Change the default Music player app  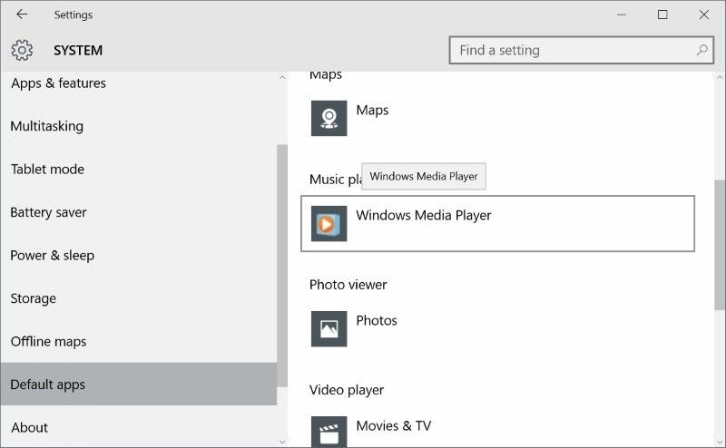(x=497, y=223)
